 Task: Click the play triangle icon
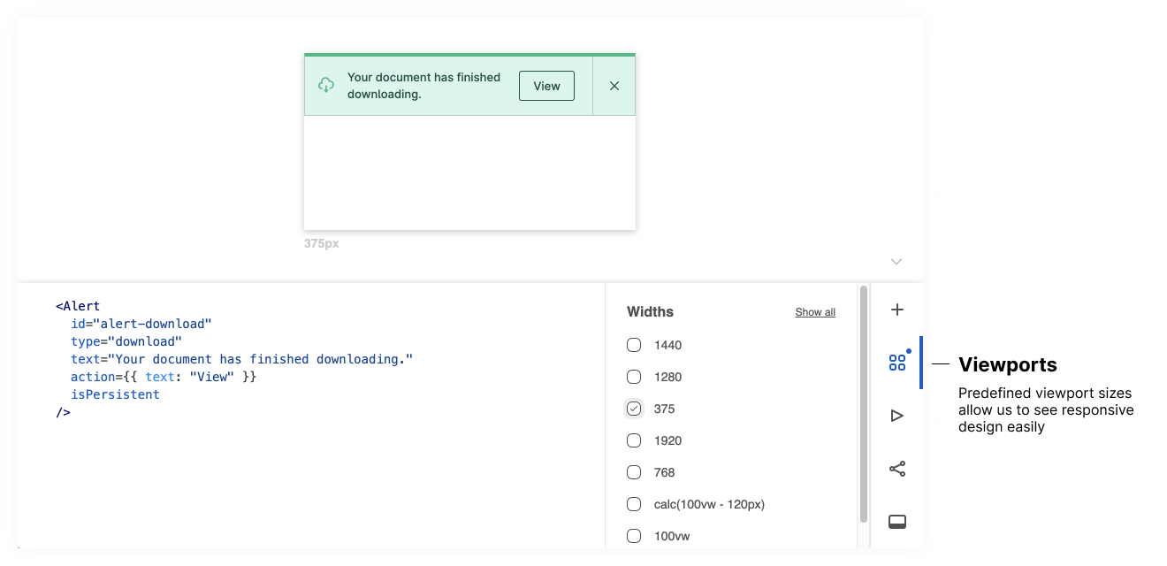(896, 416)
